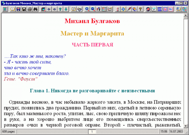Click the '608 pages' status entry
This screenshot has height=135, width=189.
[x=8, y=131]
